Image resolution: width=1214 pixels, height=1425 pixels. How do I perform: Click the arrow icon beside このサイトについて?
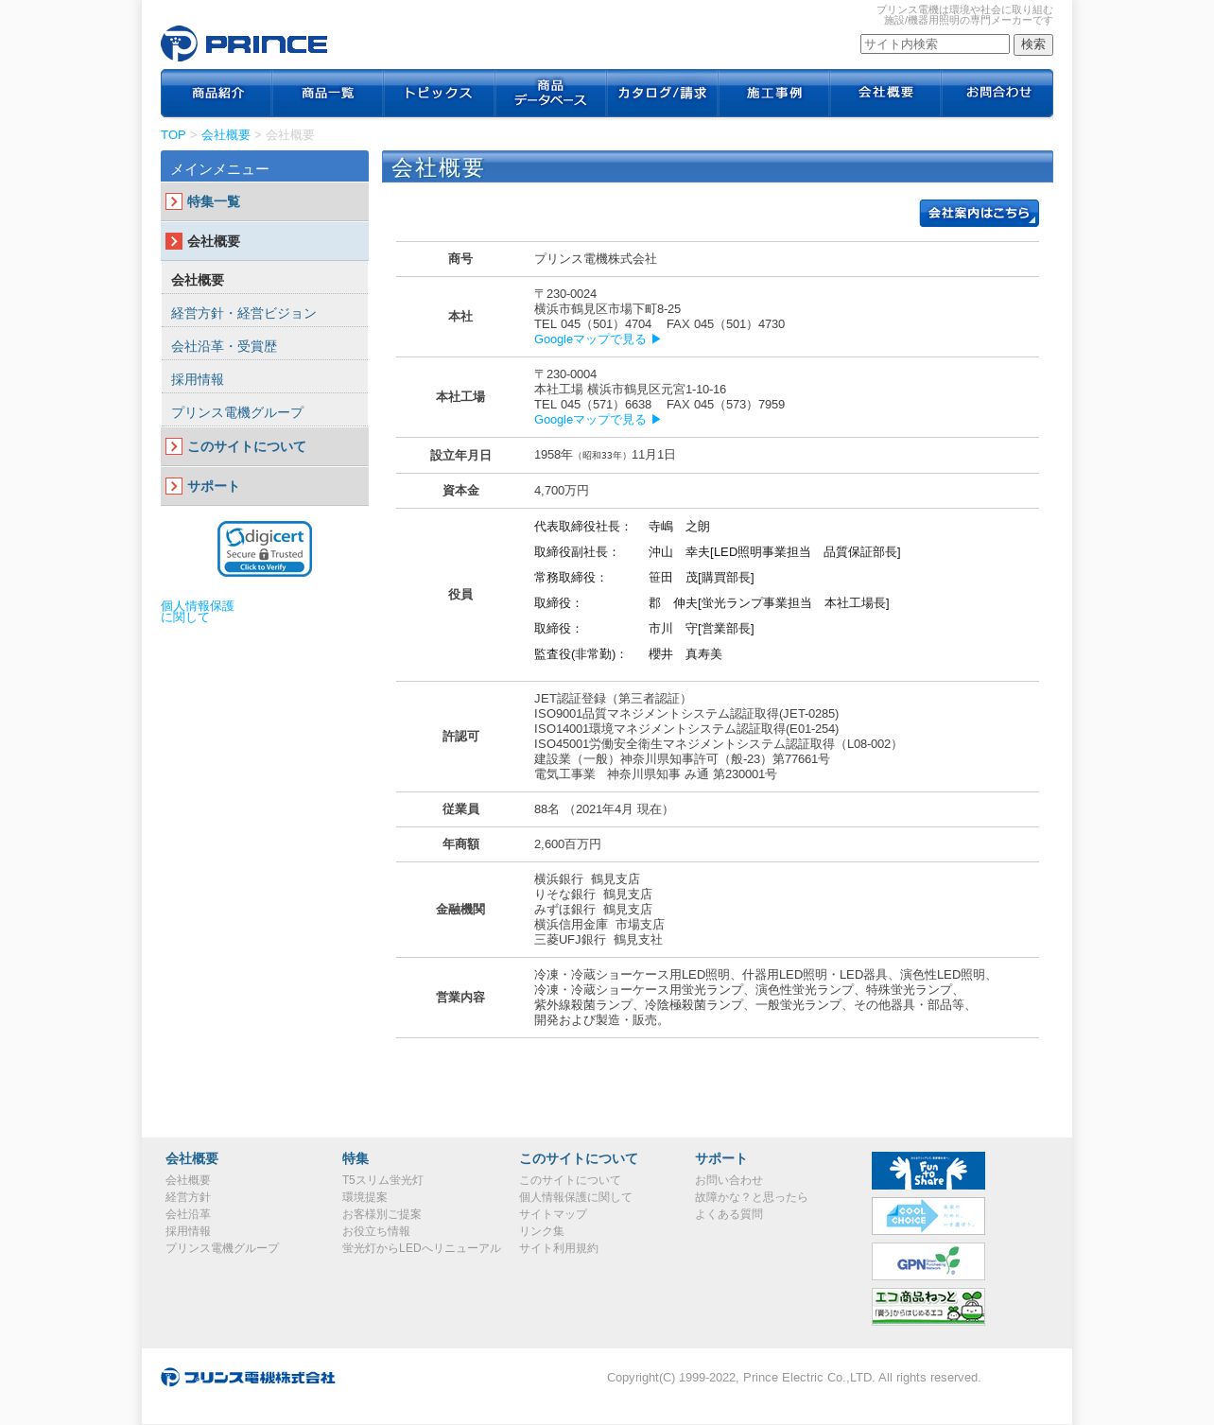point(174,446)
